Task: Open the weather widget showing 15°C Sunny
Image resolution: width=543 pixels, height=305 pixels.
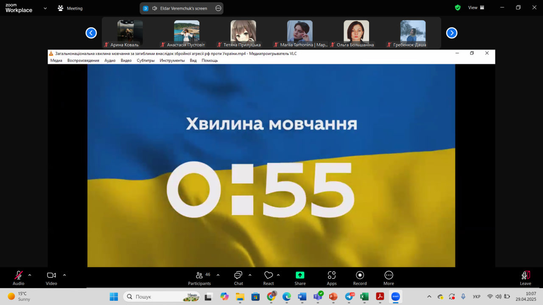Action: (x=19, y=297)
